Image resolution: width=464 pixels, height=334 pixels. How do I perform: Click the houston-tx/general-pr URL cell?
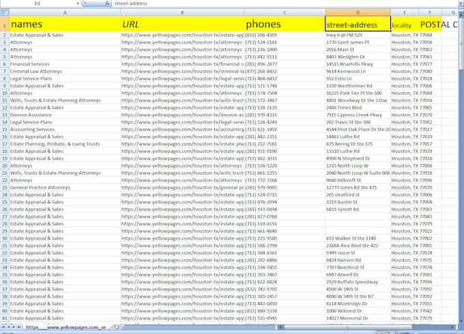click(x=182, y=187)
